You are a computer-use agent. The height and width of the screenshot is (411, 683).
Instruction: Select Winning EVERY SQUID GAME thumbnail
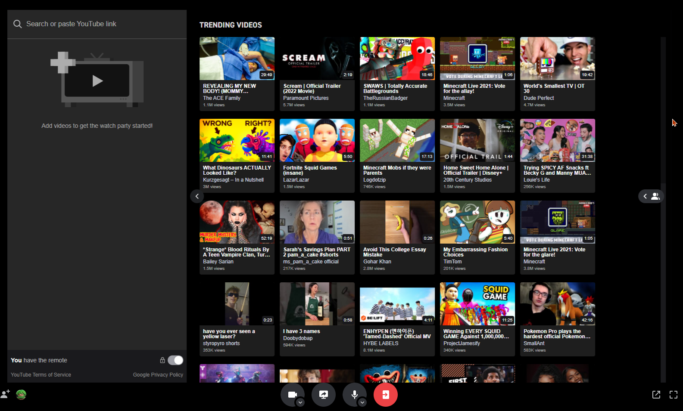click(x=477, y=304)
